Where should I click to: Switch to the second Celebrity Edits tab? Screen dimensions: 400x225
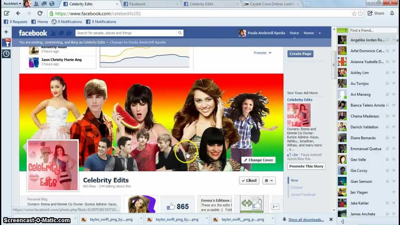(211, 4)
